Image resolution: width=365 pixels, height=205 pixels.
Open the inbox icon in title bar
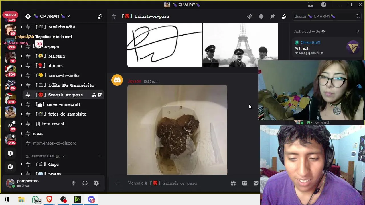[311, 5]
